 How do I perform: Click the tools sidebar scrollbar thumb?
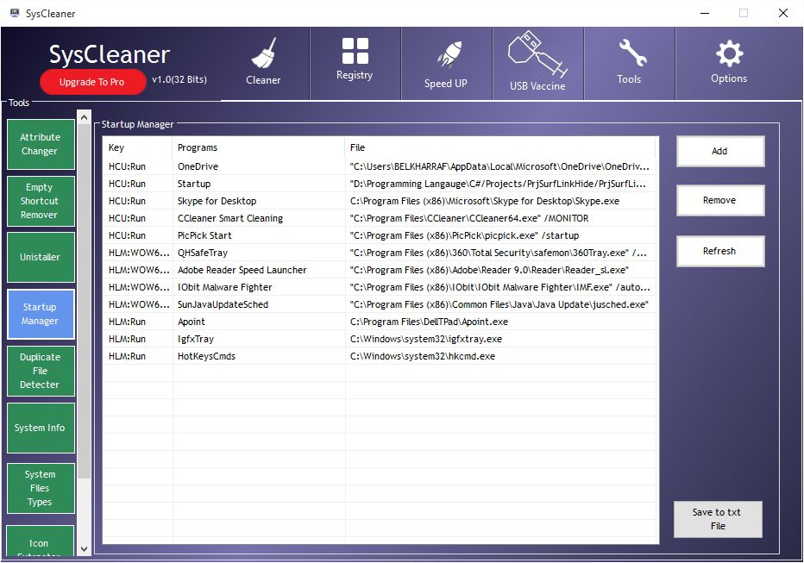tap(84, 301)
